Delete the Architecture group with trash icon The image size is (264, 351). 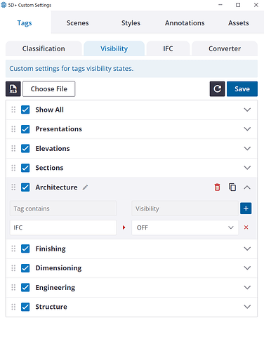(217, 187)
